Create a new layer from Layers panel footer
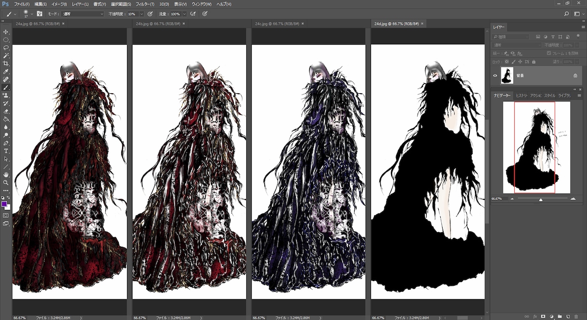Screen dimensions: 587x320 [568, 317]
